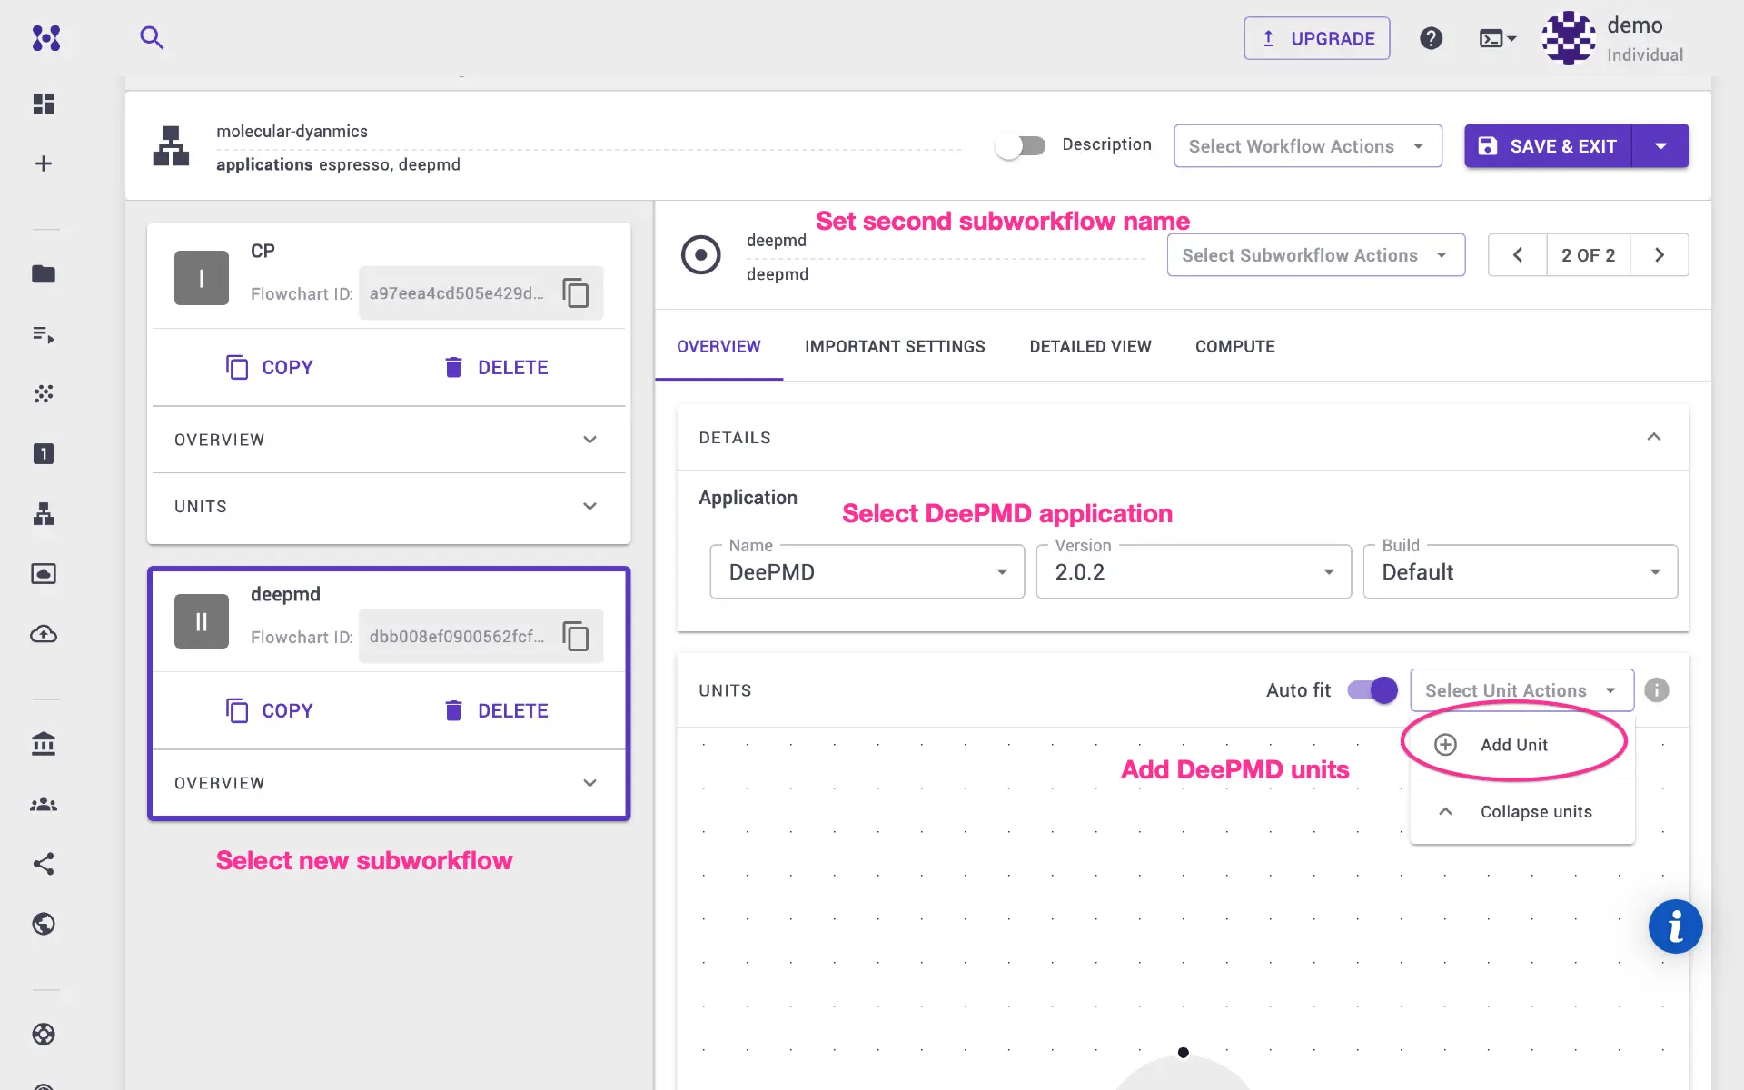The width and height of the screenshot is (1744, 1090).
Task: Disable the Auto fit toggle
Action: coord(1371,690)
